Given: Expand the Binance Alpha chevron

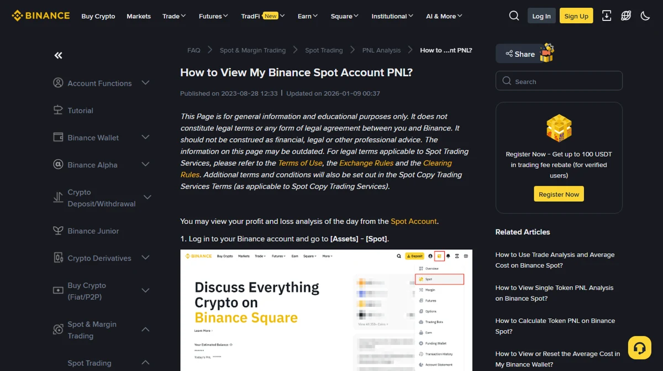Looking at the screenshot, I should 145,164.
